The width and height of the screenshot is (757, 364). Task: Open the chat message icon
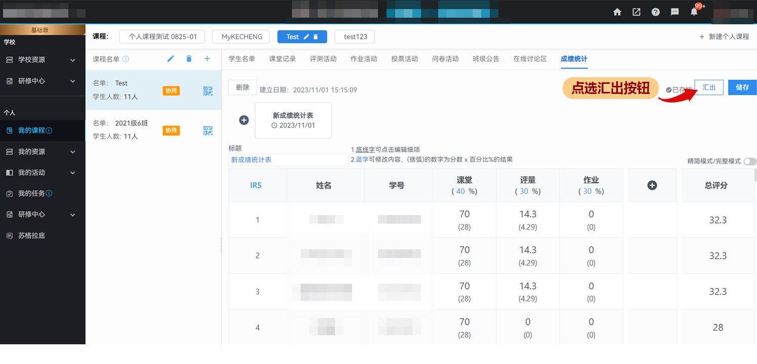[675, 12]
